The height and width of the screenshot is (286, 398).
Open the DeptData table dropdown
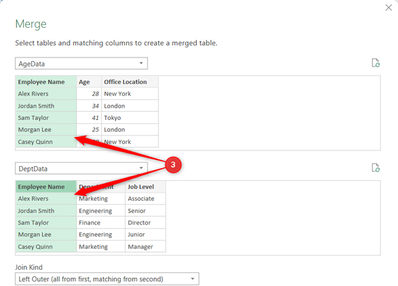(x=82, y=169)
